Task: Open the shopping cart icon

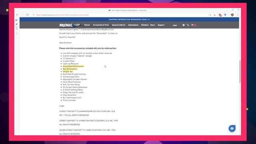Action: (x=192, y=25)
